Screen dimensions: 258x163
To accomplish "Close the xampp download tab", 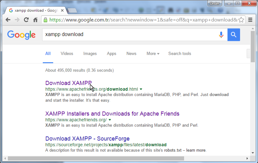I will [62, 10].
